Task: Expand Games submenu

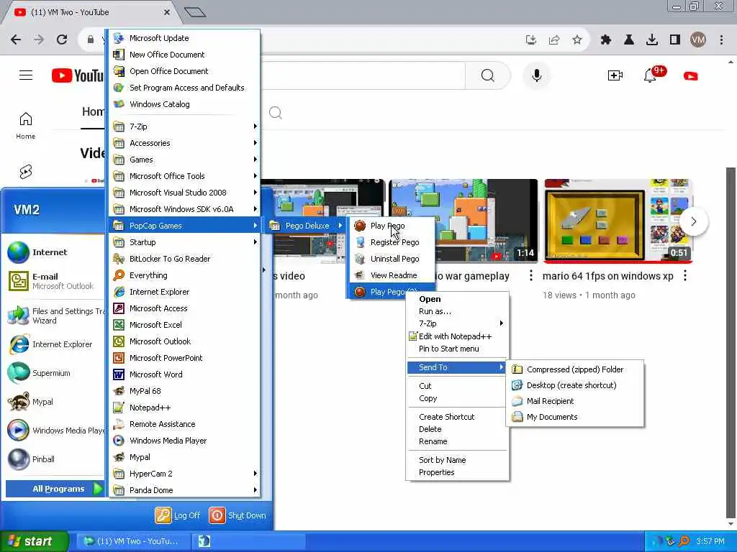Action: [184, 160]
